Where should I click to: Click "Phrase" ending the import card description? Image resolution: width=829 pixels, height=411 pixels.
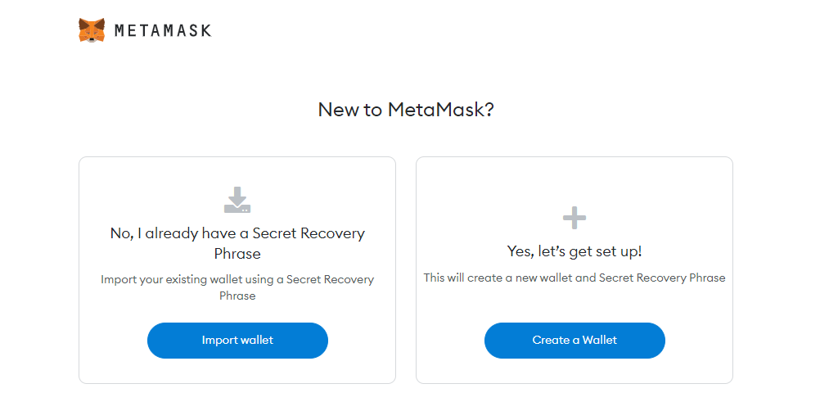tap(237, 296)
